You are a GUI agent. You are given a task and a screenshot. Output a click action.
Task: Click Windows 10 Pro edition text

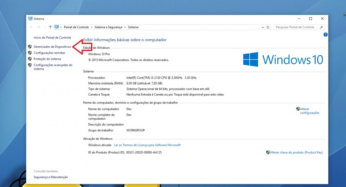[99, 54]
